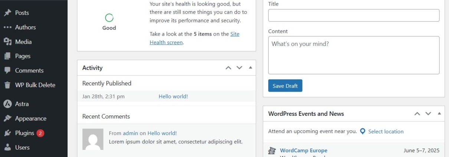Collapse the Activity panel
This screenshot has height=157, width=449.
click(x=250, y=68)
